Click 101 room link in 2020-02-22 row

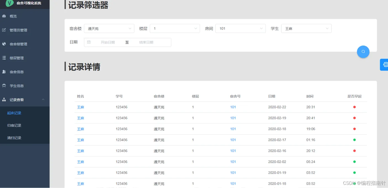pyautogui.click(x=233, y=107)
